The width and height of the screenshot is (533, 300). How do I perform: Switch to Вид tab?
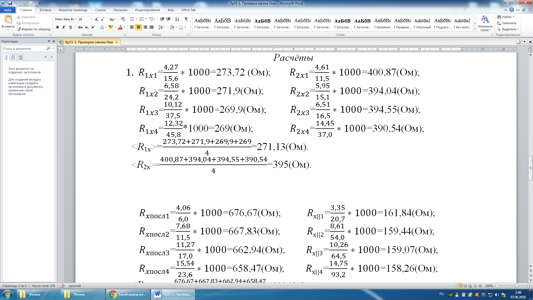(x=171, y=10)
